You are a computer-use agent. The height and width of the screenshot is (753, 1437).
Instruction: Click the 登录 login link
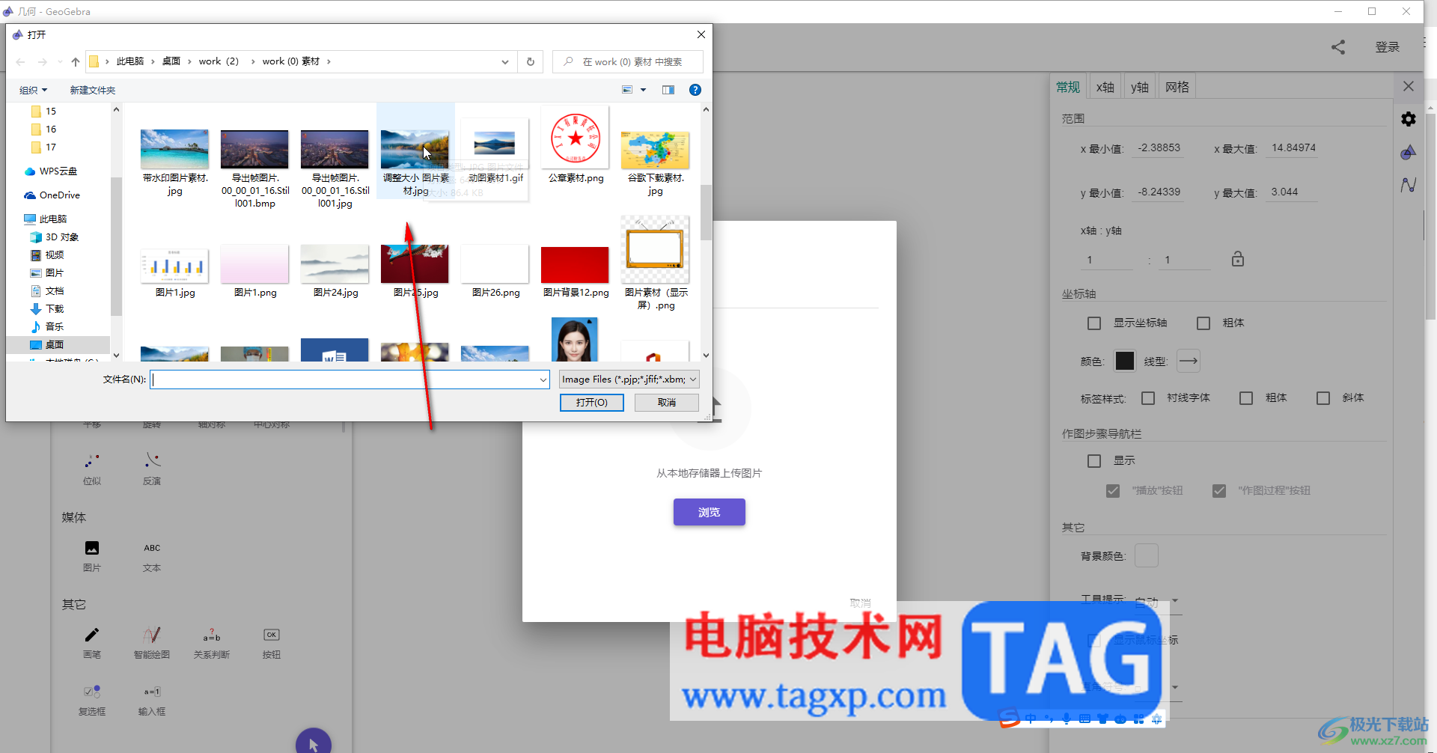click(x=1388, y=47)
